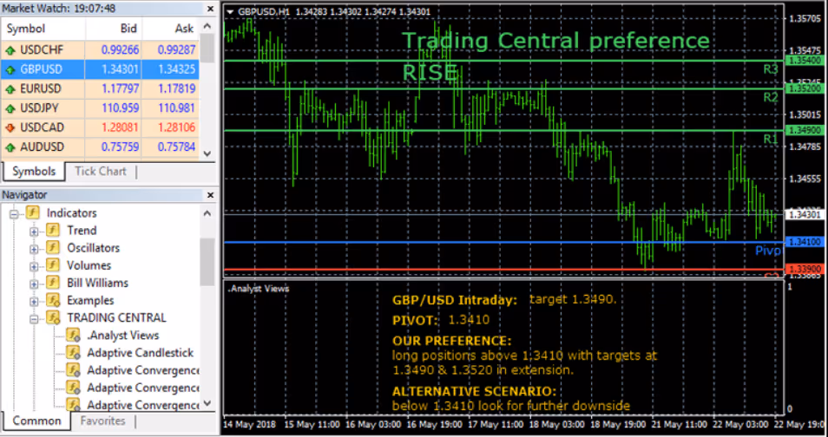The width and height of the screenshot is (828, 437).
Task: Select the USDJPY symbol row
Action: tap(101, 108)
